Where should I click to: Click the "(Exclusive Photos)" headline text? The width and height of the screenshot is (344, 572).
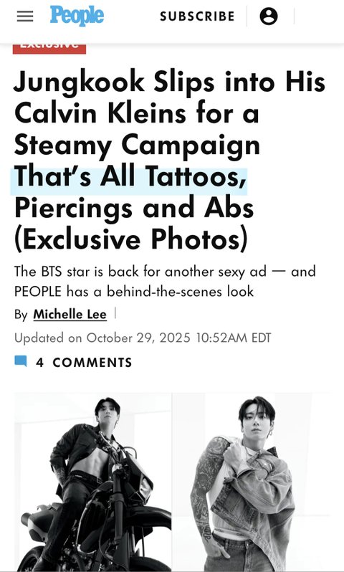coord(131,239)
